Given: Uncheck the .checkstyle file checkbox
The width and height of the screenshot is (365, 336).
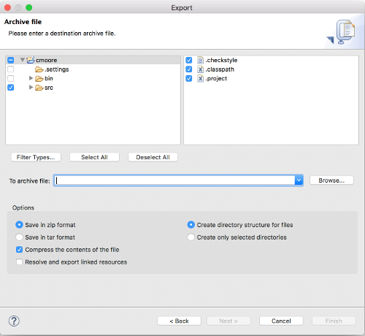Looking at the screenshot, I should point(189,60).
